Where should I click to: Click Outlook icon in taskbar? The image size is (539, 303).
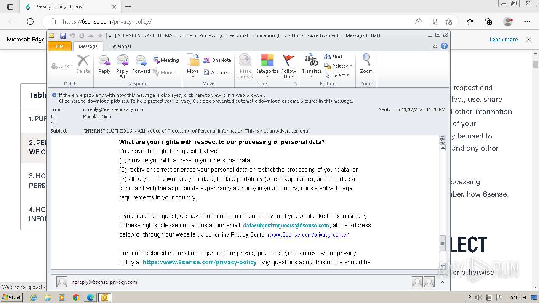tap(105, 298)
